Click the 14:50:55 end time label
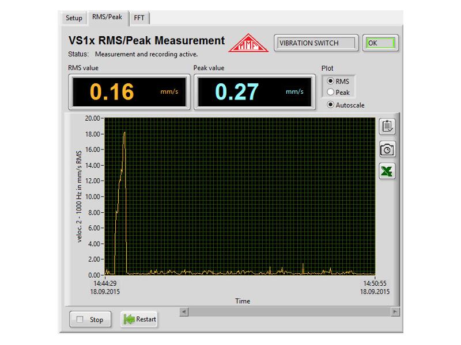The image size is (461, 345). (x=375, y=283)
